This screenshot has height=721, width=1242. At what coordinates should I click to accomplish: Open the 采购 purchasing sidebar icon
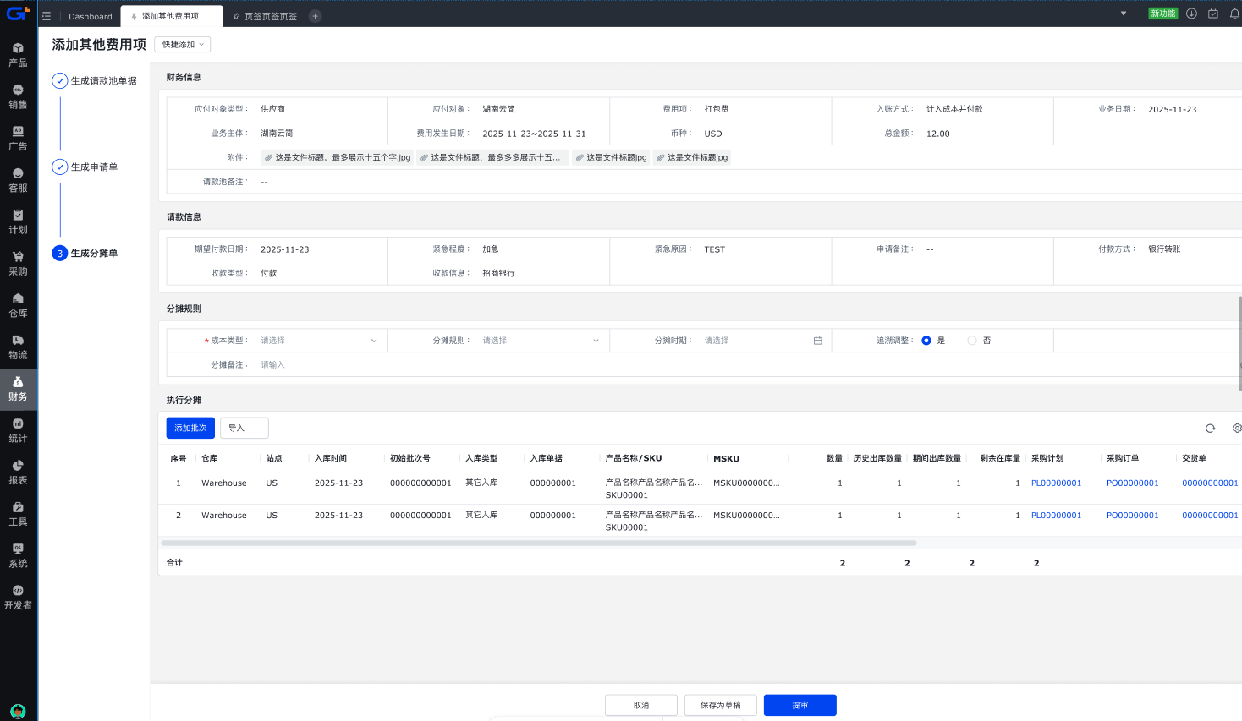(x=18, y=264)
